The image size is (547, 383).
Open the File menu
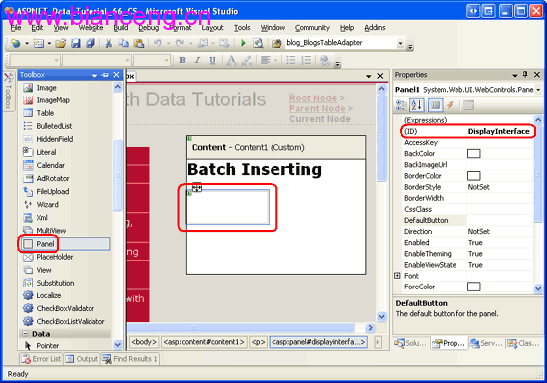[x=15, y=28]
